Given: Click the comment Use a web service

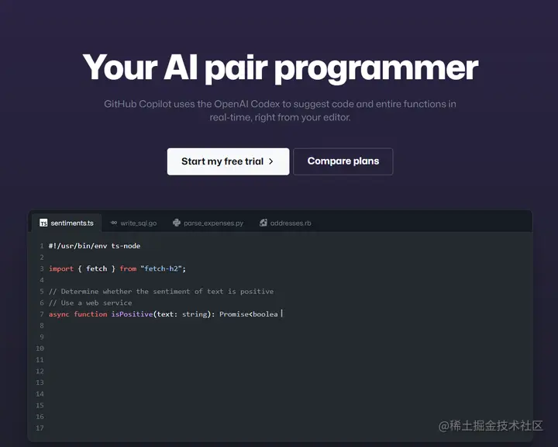Looking at the screenshot, I should pos(91,303).
